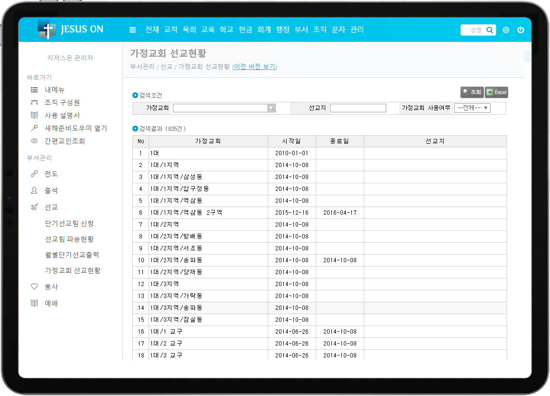Click the 선교지 input field
Viewport: 550px width, 396px height.
(x=358, y=109)
